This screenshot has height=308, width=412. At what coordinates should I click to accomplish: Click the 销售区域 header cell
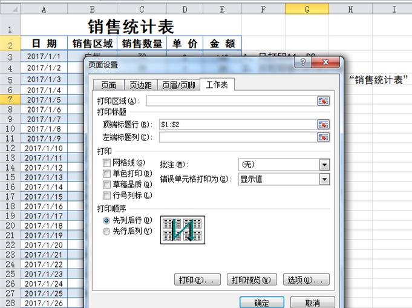pyautogui.click(x=92, y=43)
